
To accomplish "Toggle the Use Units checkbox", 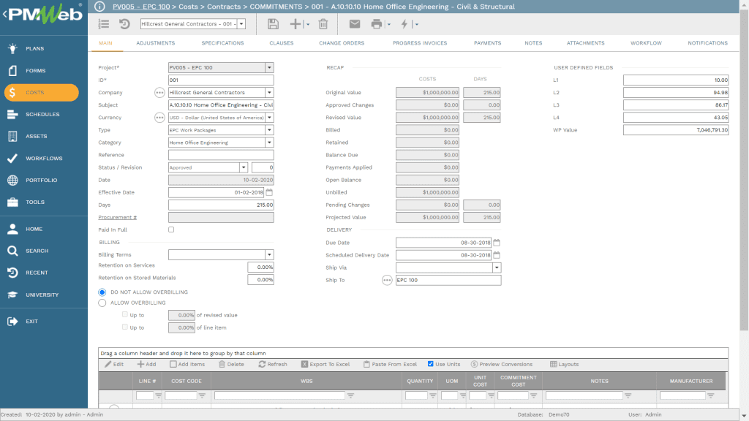I will tap(430, 364).
